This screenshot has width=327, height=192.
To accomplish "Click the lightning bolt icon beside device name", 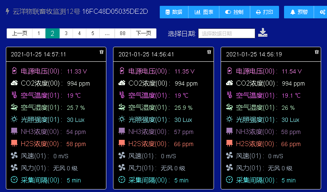I will (x=7, y=12).
